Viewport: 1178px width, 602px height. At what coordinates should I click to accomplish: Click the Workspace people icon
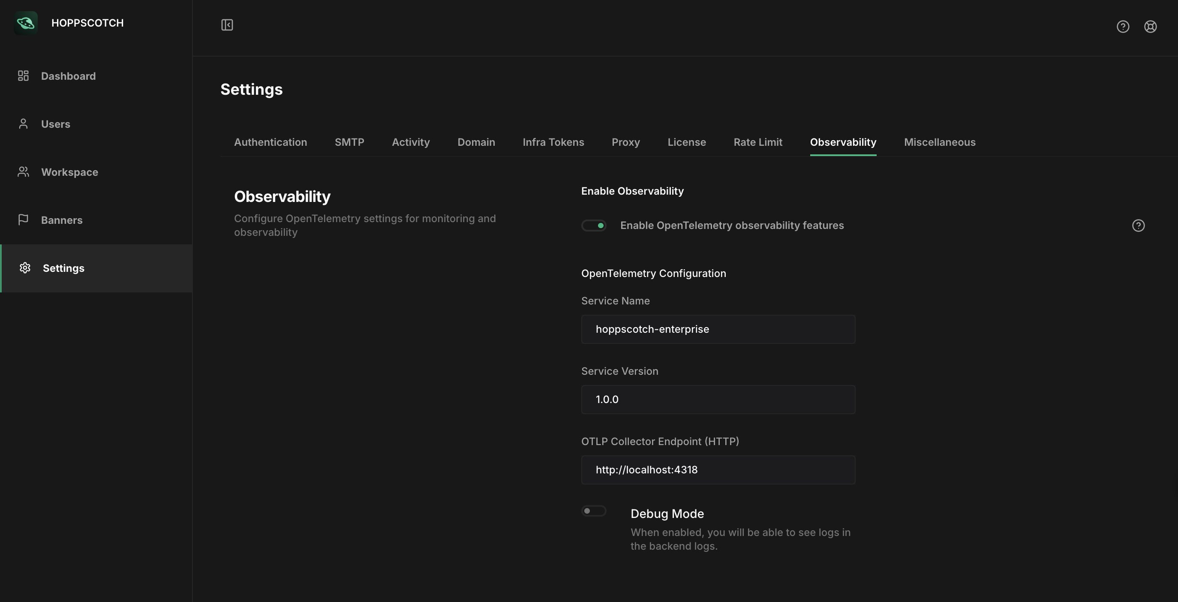(x=23, y=172)
